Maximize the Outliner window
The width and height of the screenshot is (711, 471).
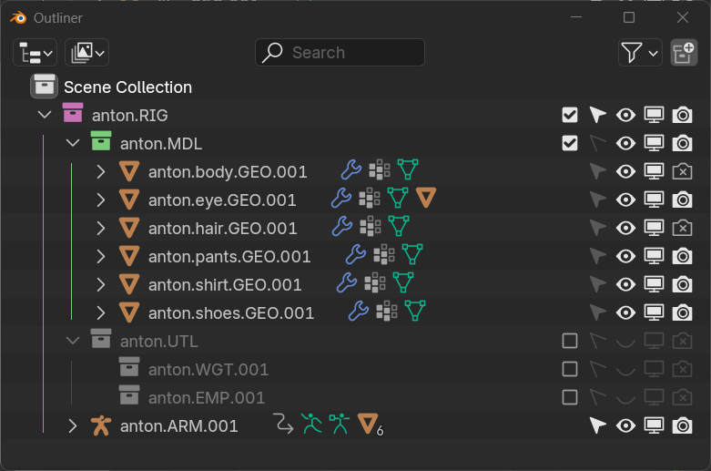[x=629, y=17]
